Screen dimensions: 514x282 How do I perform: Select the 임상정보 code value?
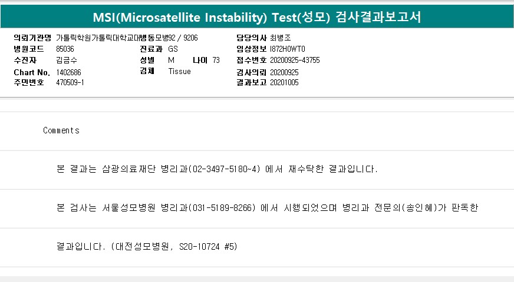[288, 49]
